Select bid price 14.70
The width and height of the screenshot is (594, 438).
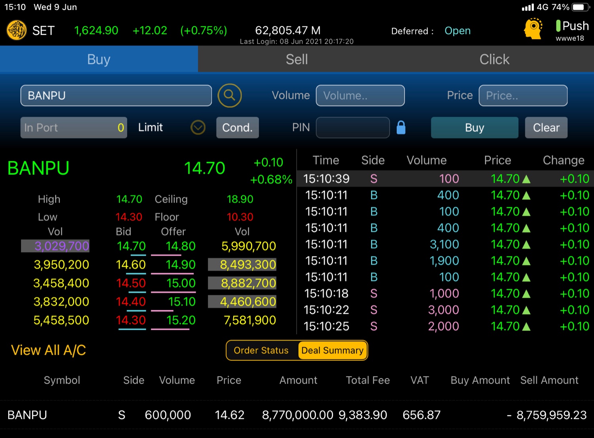click(131, 246)
